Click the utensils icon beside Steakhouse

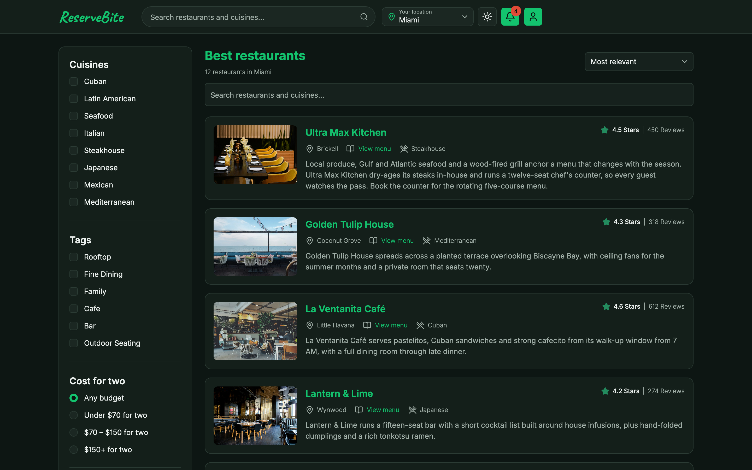(404, 149)
